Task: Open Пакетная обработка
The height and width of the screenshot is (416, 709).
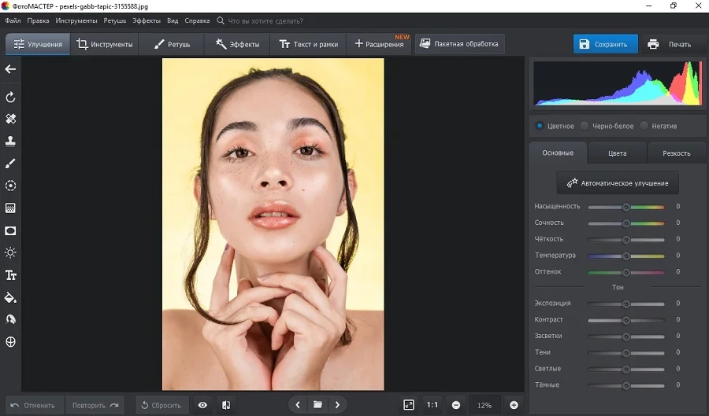Action: [459, 44]
